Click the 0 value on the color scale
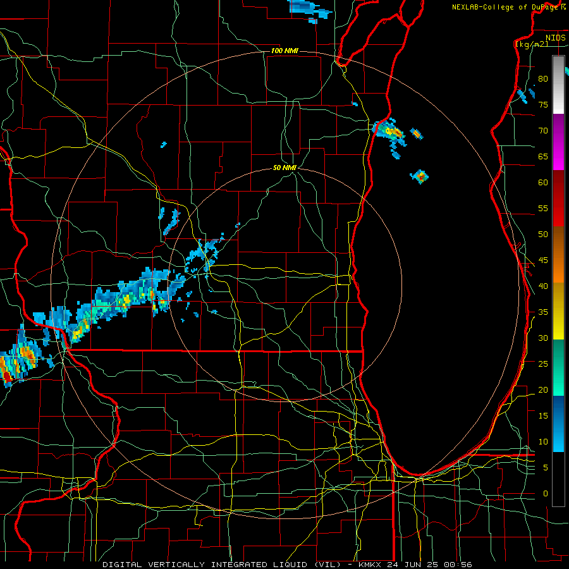569x569 pixels. click(546, 494)
